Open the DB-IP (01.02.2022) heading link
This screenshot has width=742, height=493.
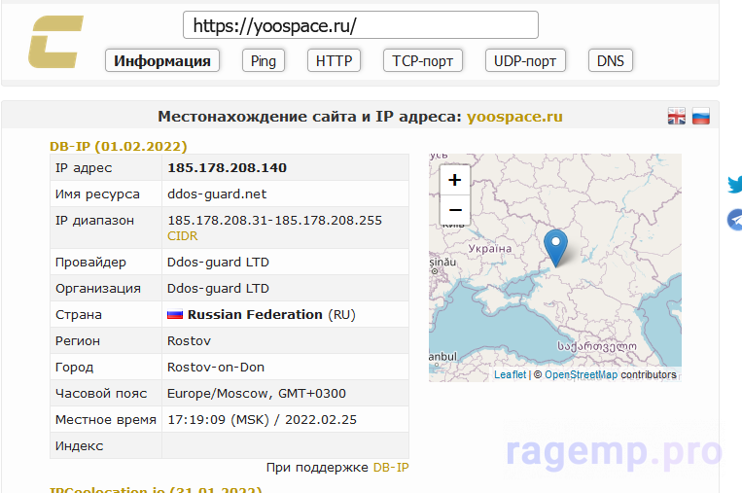click(x=119, y=146)
